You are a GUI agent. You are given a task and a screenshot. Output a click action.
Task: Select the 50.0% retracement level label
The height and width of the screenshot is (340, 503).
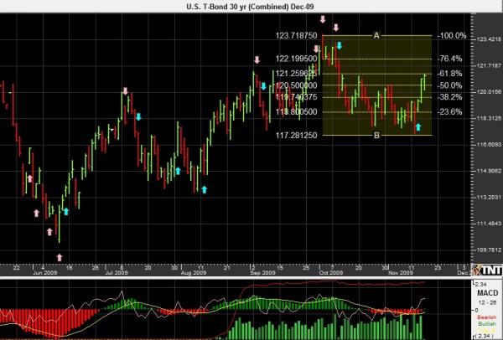(451, 85)
